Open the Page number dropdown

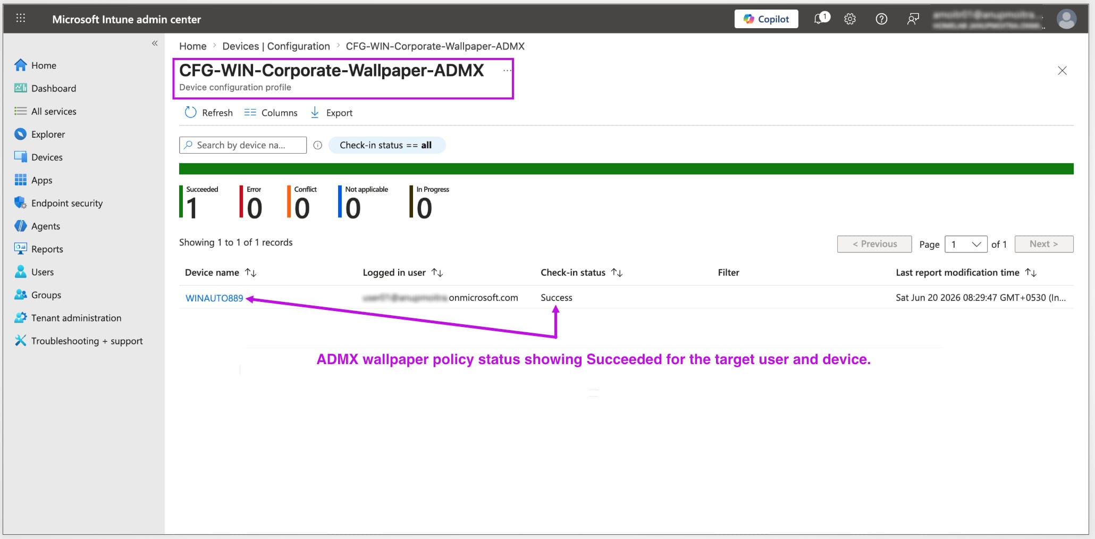point(966,244)
